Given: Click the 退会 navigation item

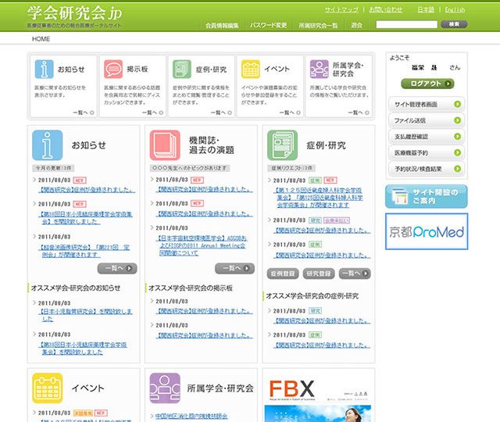Looking at the screenshot, I should pyautogui.click(x=356, y=25).
